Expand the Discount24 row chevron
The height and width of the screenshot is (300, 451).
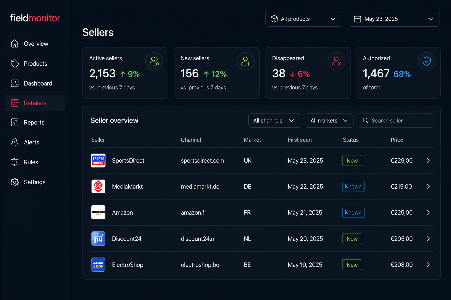tap(428, 239)
